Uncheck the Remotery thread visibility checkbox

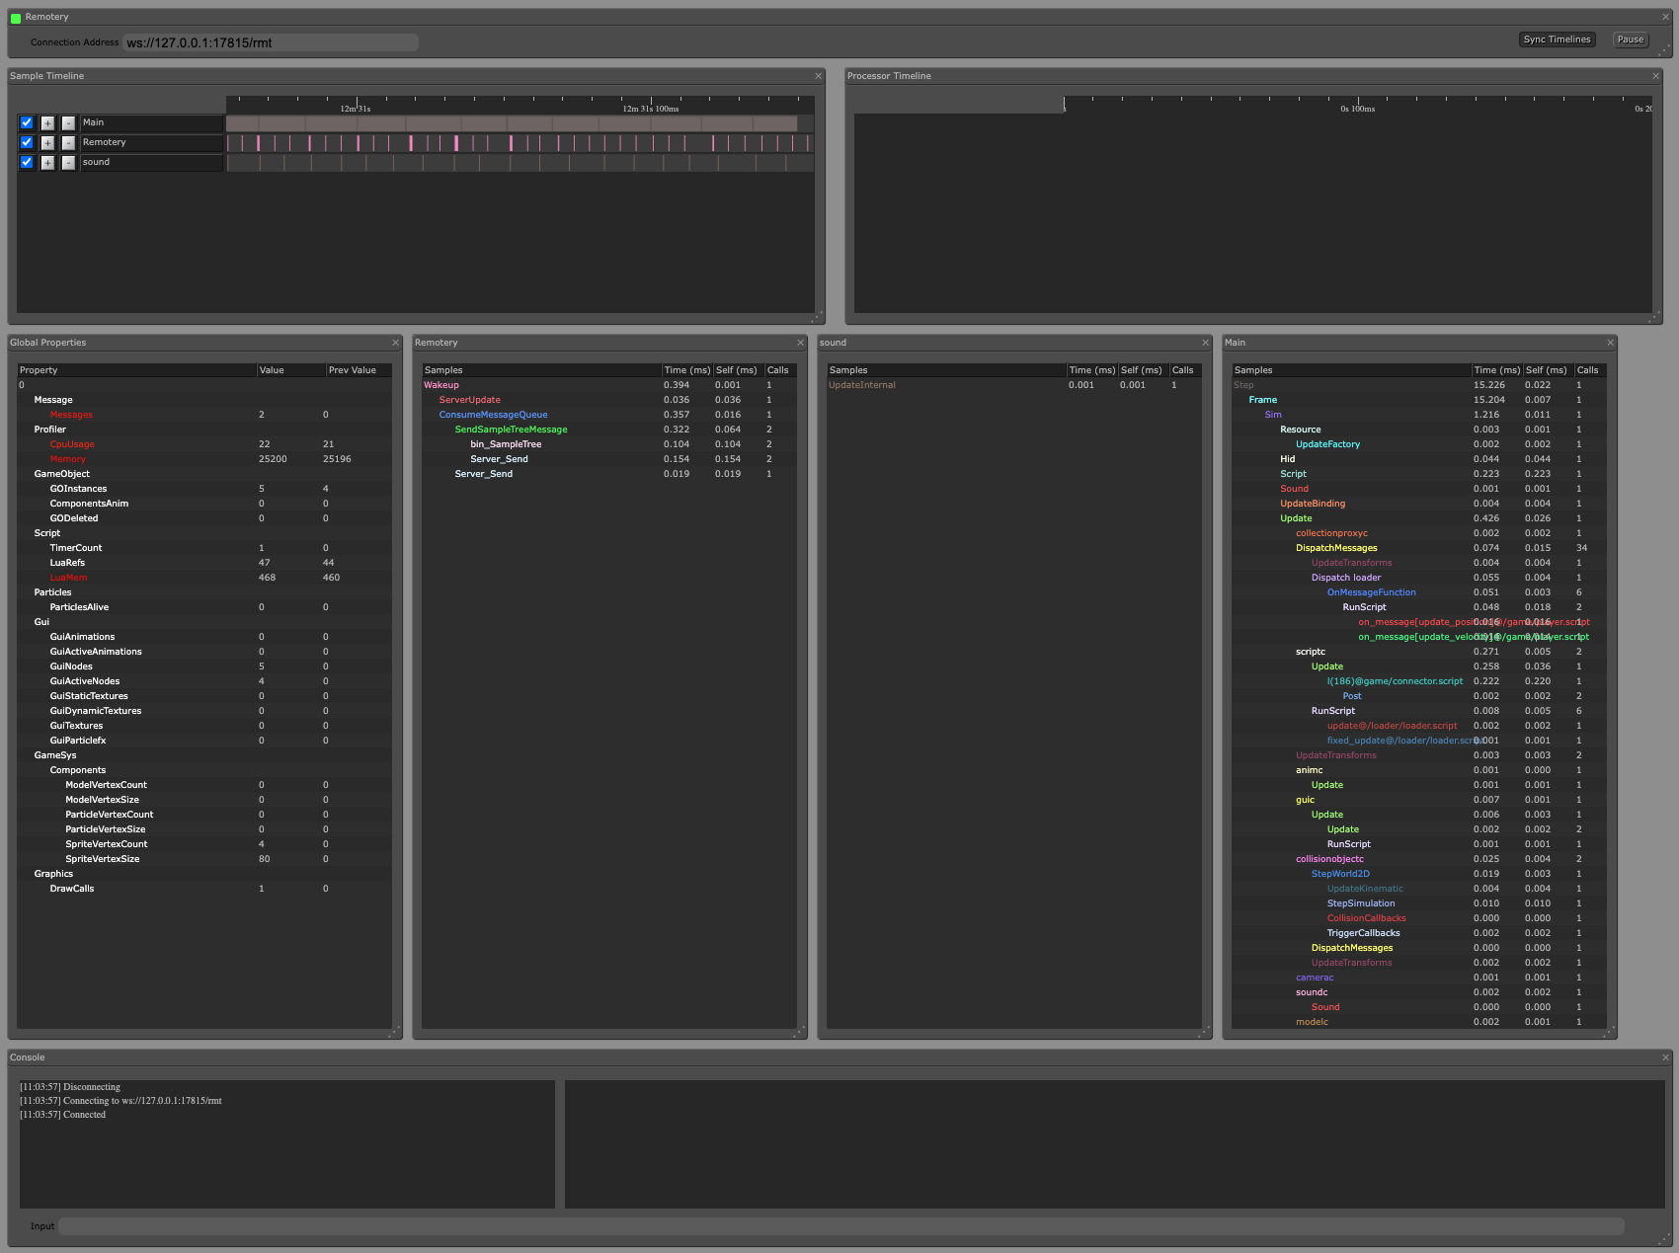coord(27,142)
